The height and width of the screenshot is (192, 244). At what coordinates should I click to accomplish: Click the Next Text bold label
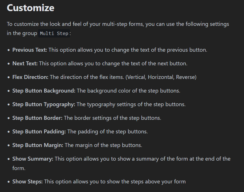click(x=25, y=63)
